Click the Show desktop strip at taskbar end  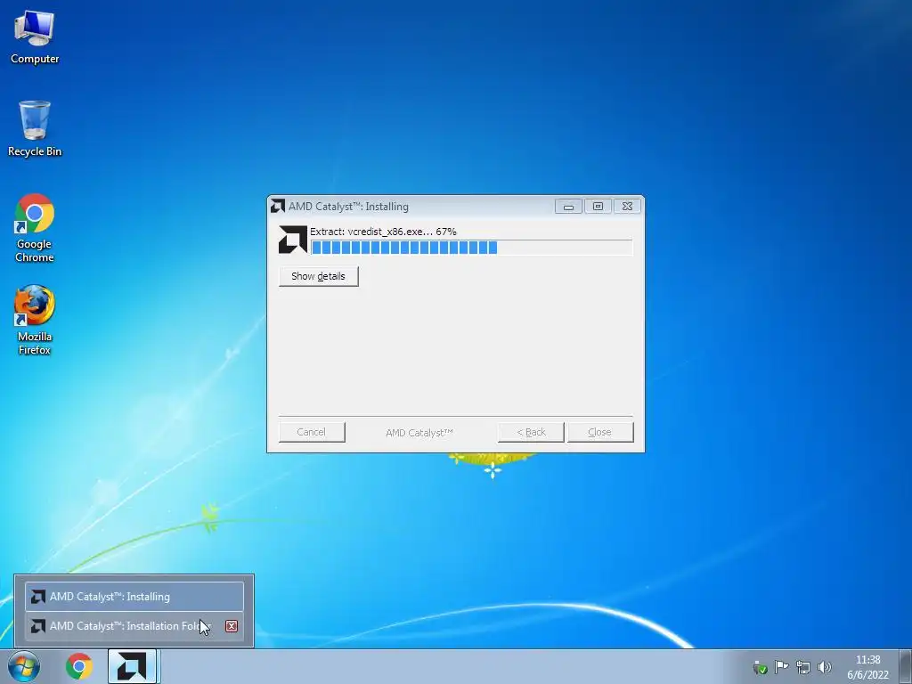[x=906, y=666]
